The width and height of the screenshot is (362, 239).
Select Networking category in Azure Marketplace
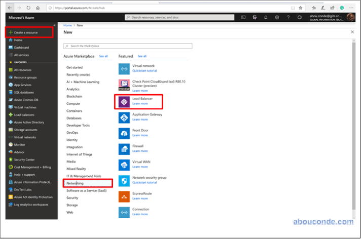75,183
